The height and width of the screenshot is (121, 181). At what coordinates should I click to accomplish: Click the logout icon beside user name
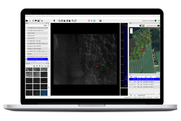(x=156, y=21)
